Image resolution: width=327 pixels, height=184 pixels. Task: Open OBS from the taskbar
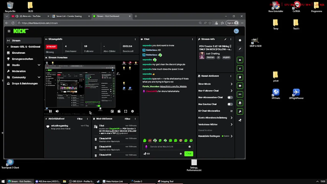pyautogui.click(x=81, y=181)
